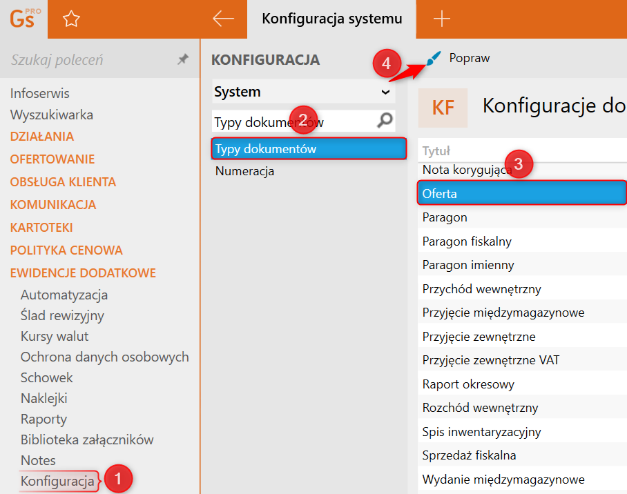Expand the KOMUNIKACJA section
The image size is (627, 494).
[53, 205]
